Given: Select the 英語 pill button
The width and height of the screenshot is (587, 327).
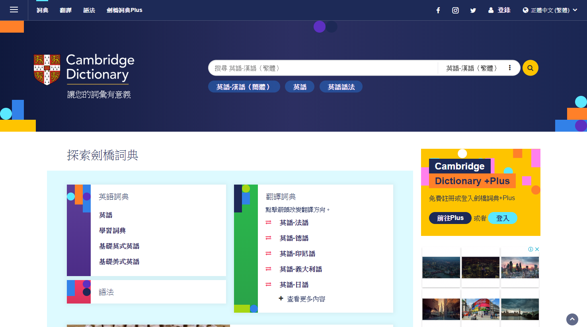Looking at the screenshot, I should (x=300, y=87).
